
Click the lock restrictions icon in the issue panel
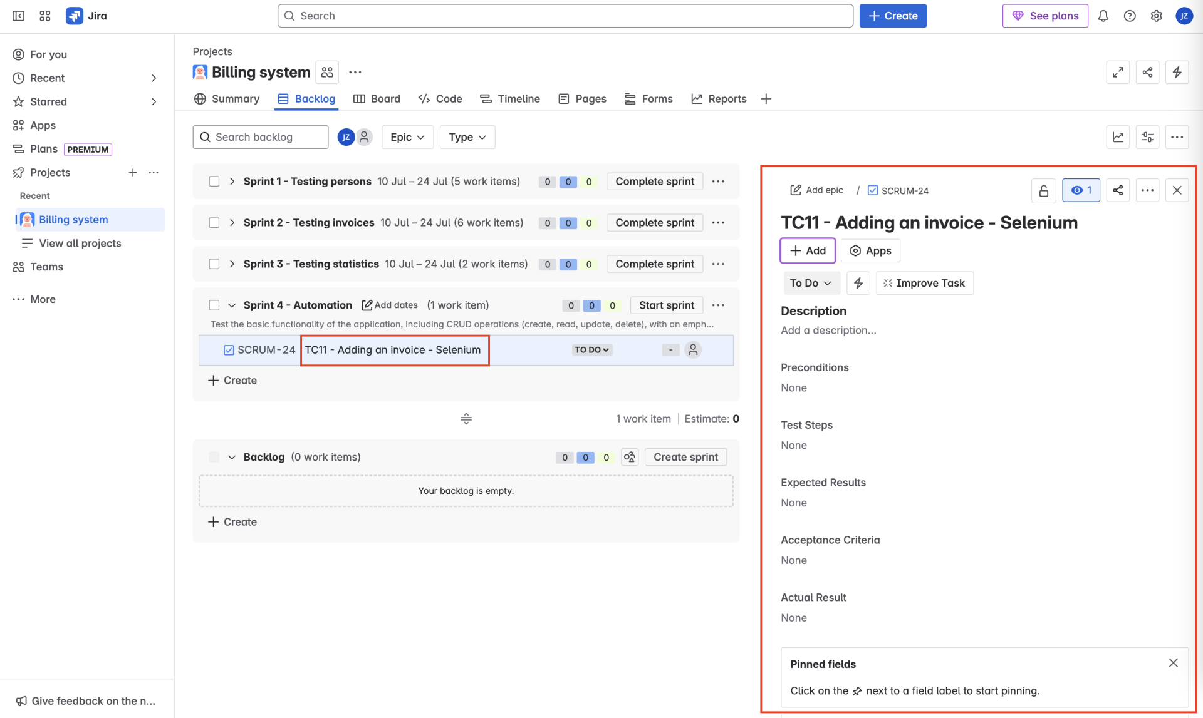pos(1043,191)
